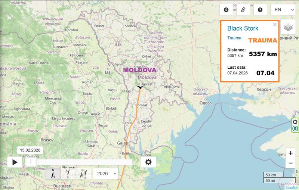Close the Black Stork popup

[x=275, y=25]
